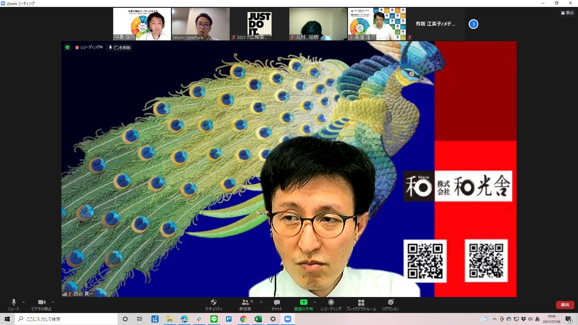This screenshot has width=578, height=325.
Task: Open the Security (セキュリティ) shield icon
Action: point(214,305)
